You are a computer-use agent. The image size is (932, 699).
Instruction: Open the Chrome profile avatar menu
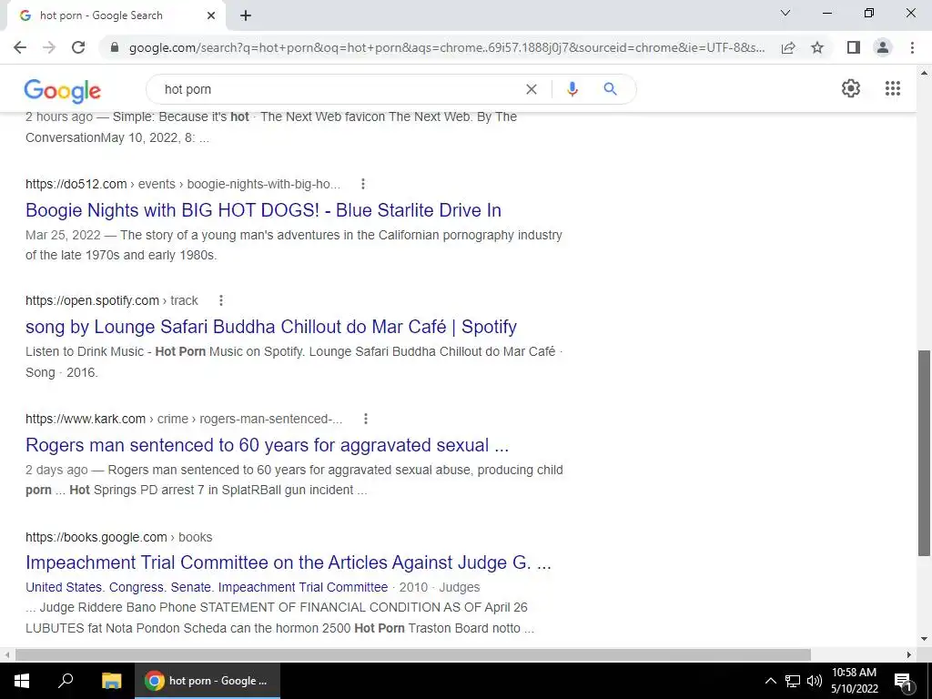click(883, 47)
